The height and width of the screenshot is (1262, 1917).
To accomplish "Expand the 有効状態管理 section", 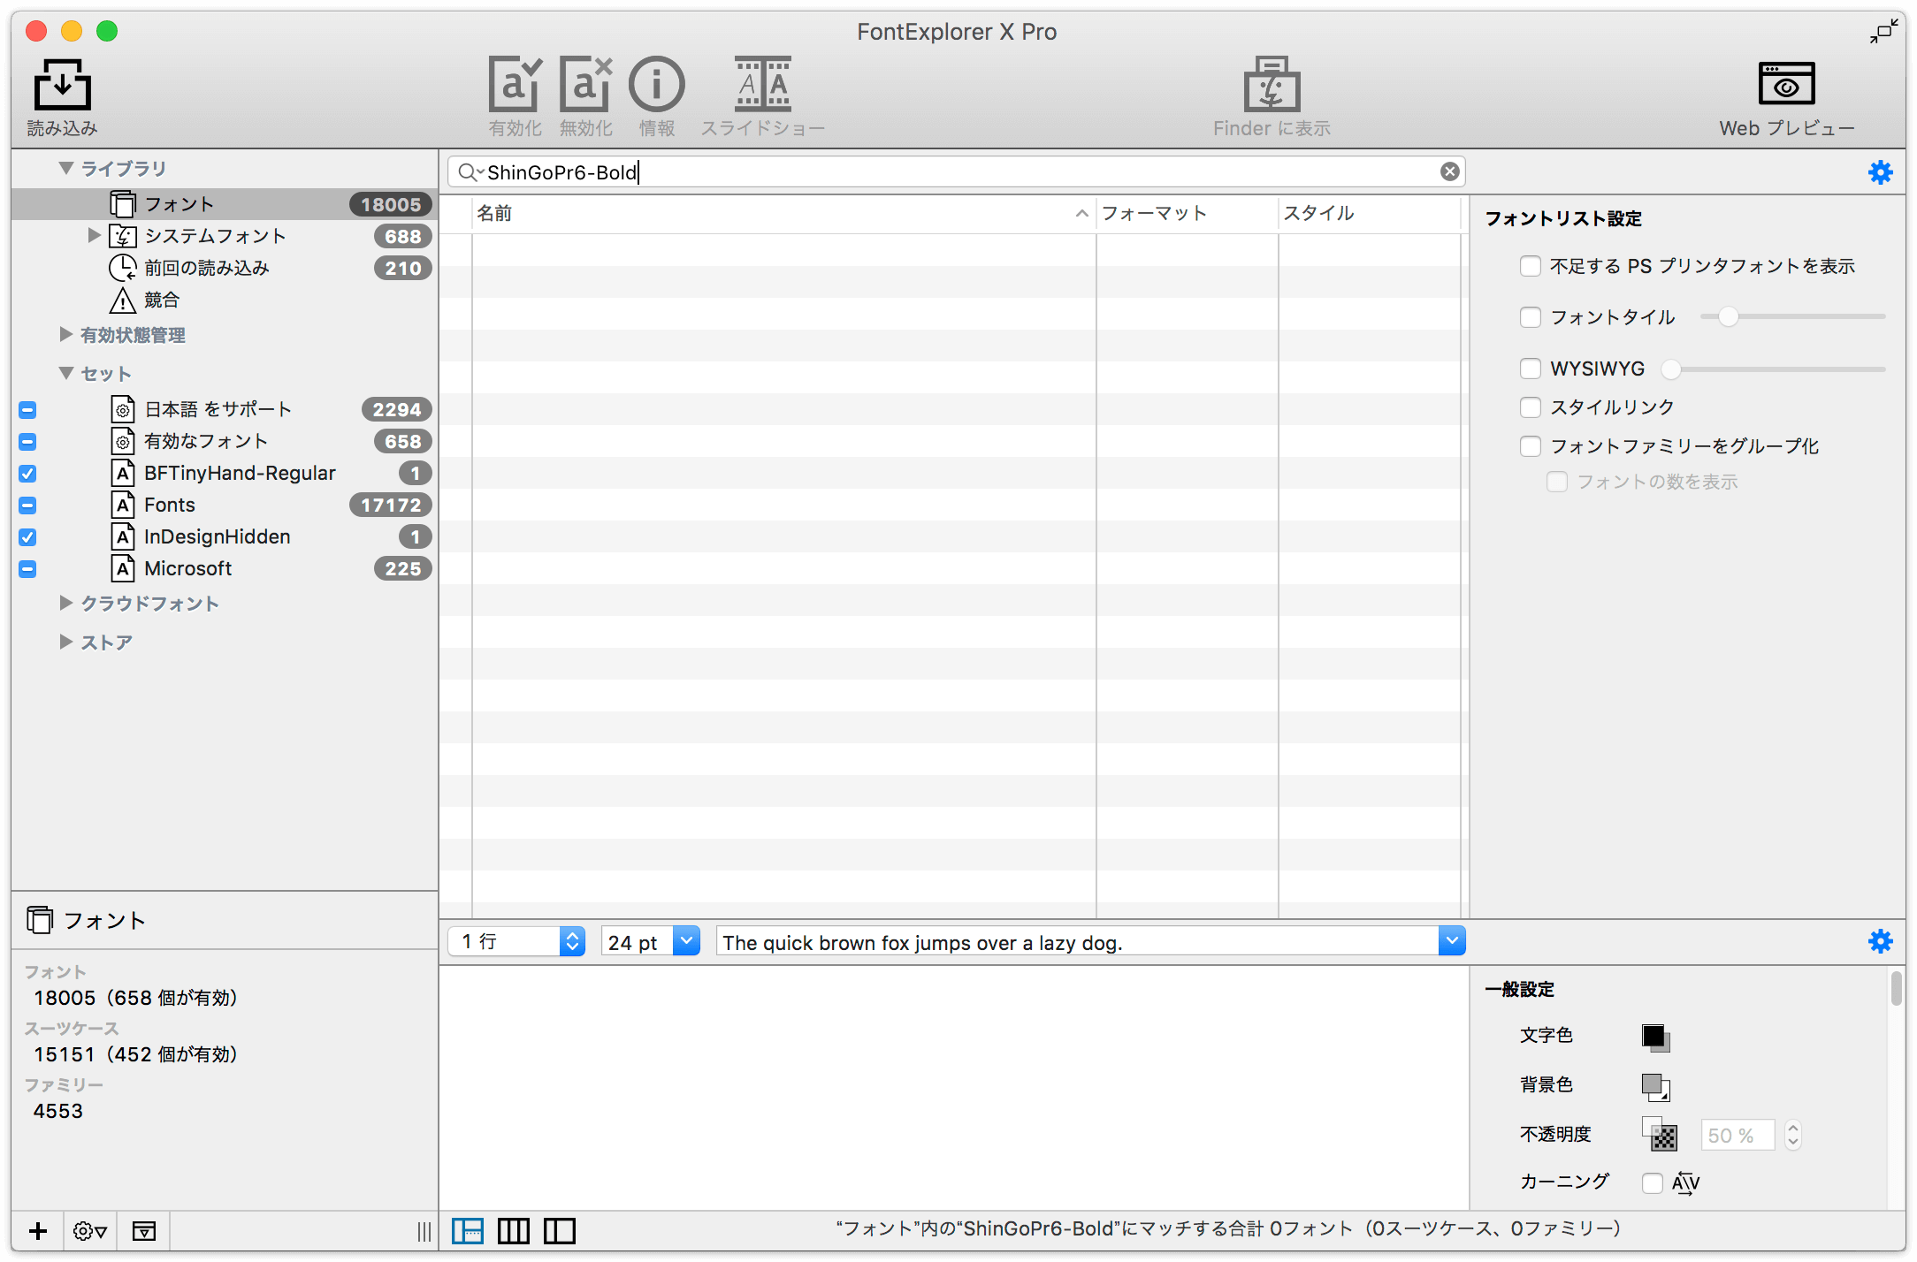I will click(x=65, y=334).
